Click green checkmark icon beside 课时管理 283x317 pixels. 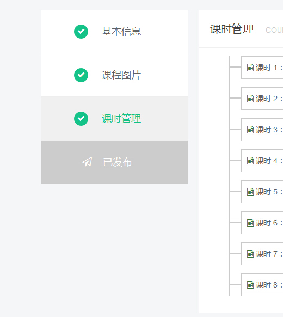pyautogui.click(x=81, y=119)
